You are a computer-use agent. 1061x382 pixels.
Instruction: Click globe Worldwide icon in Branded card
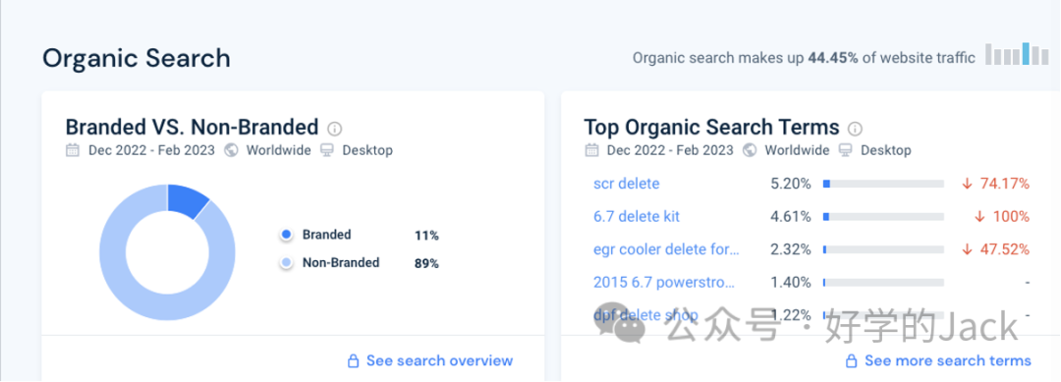click(x=232, y=150)
